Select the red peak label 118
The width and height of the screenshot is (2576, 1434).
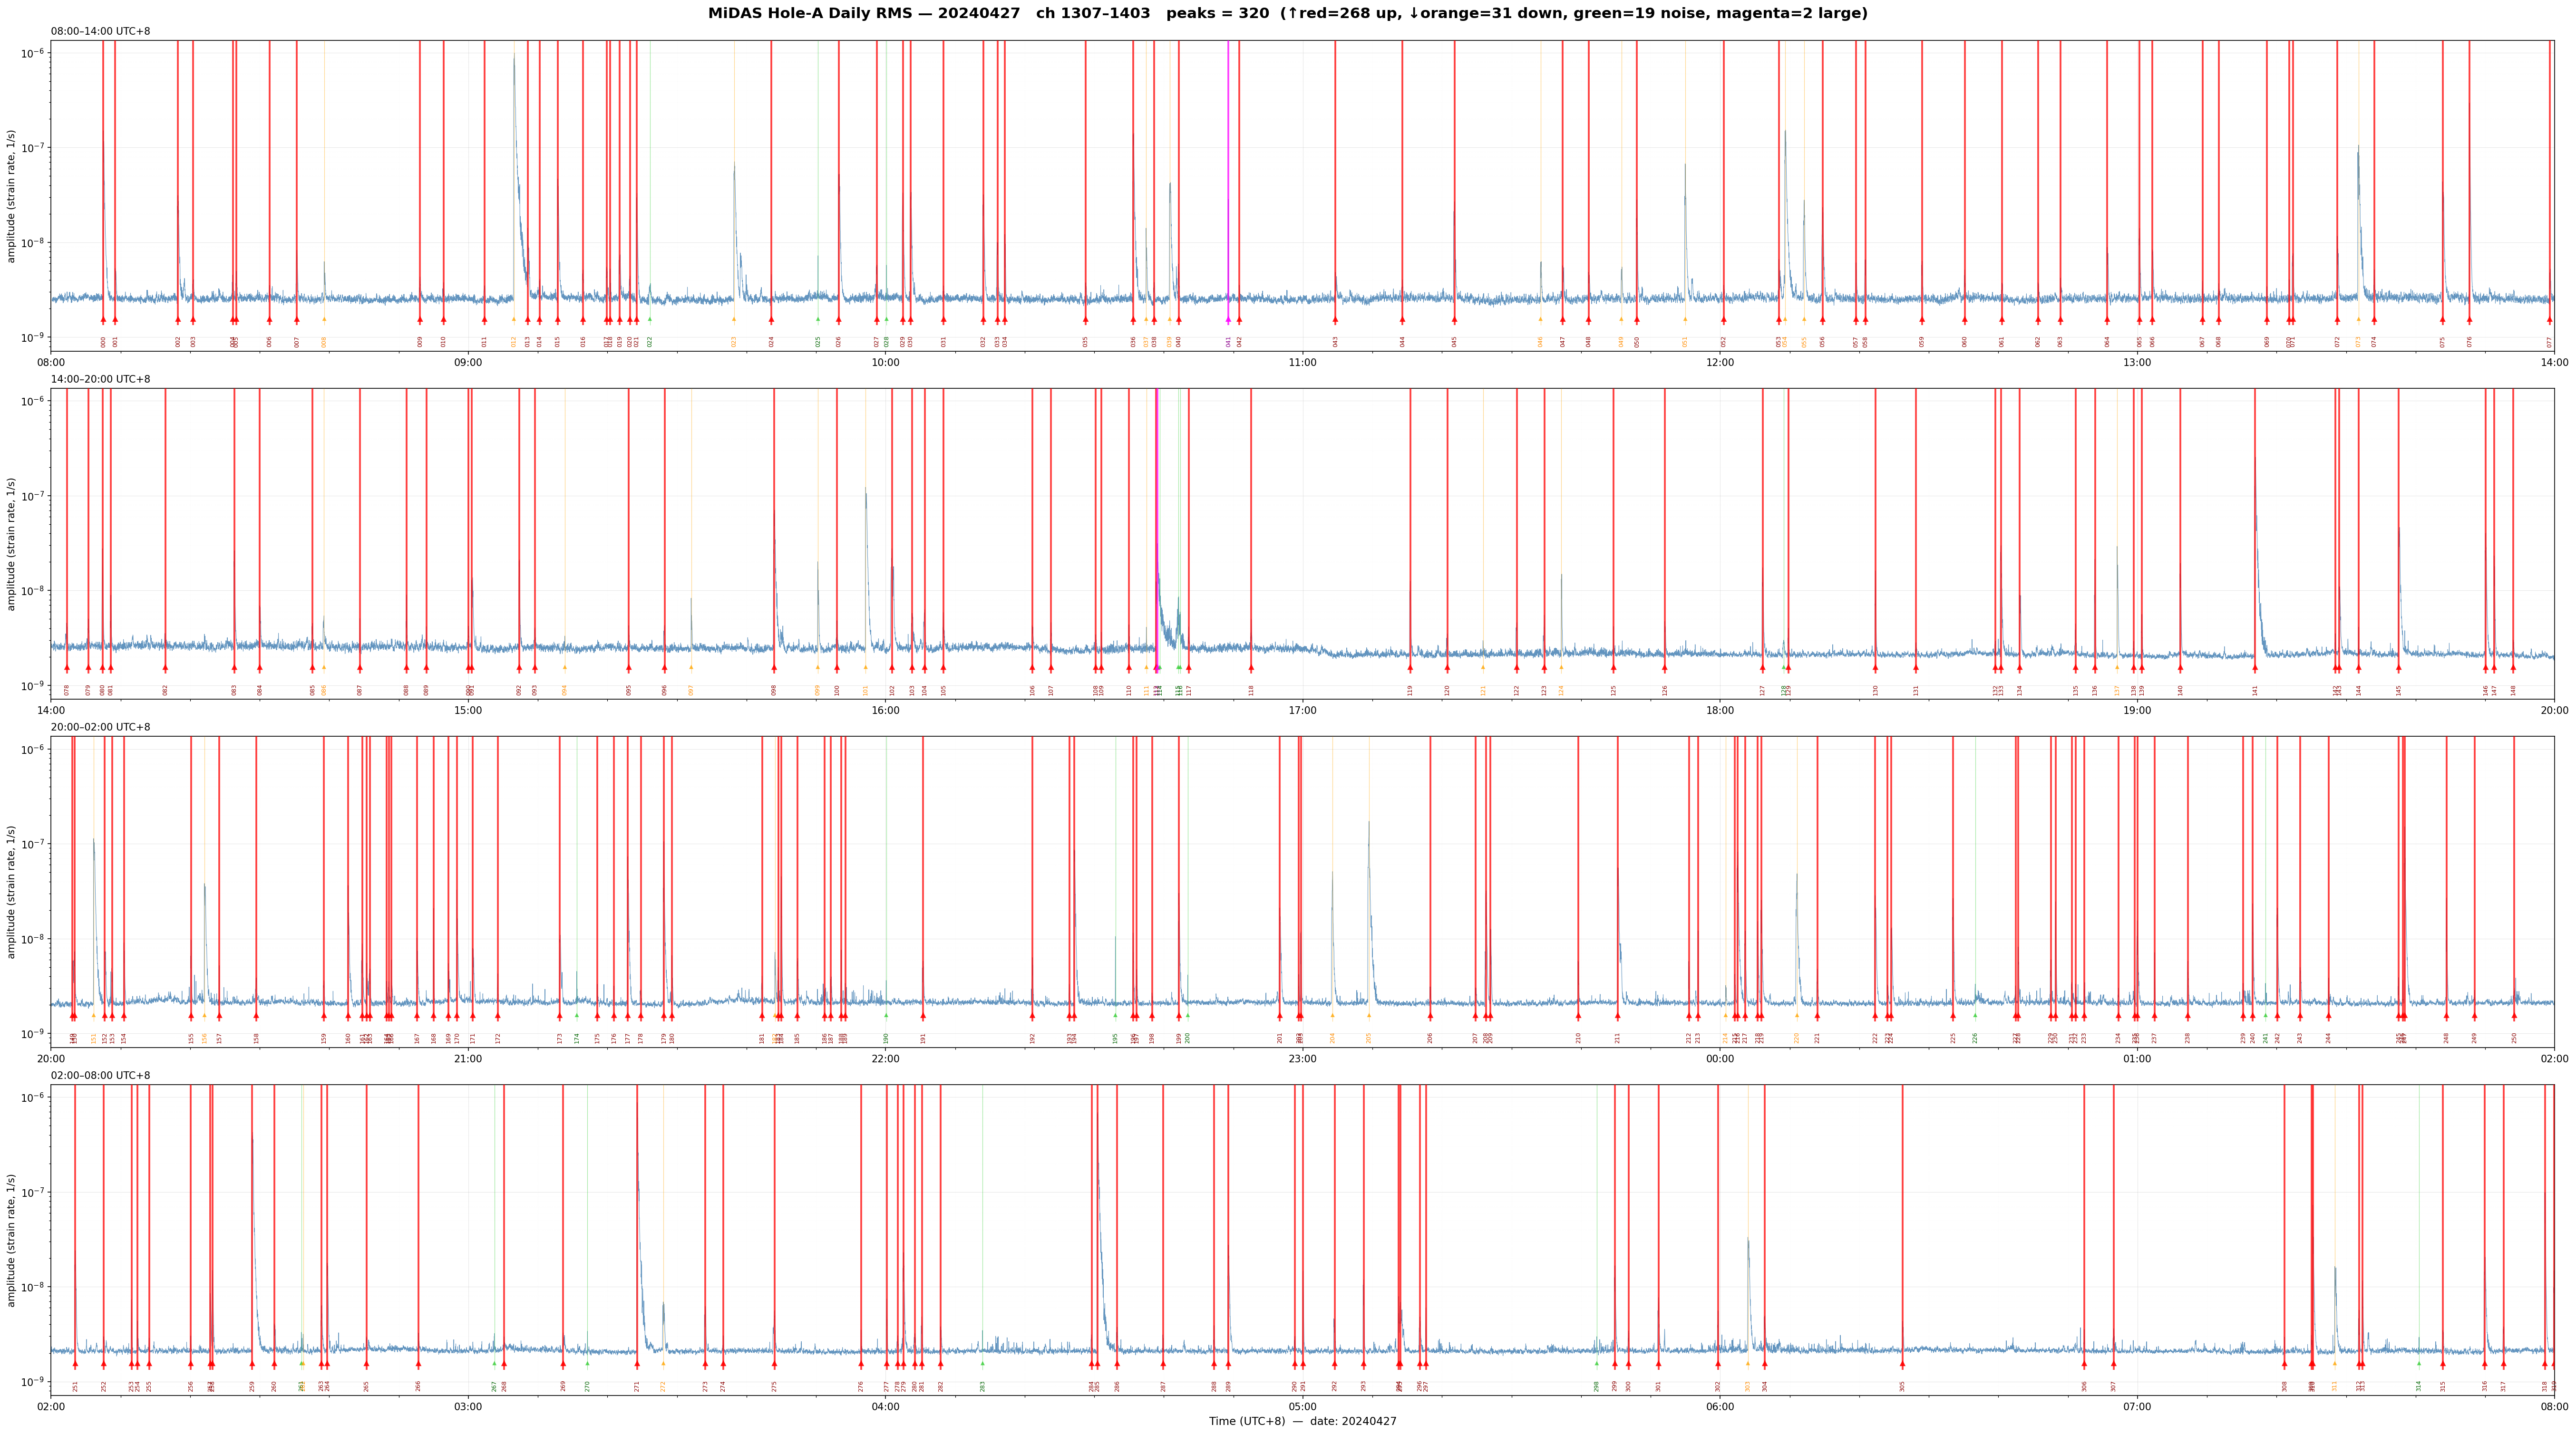point(1251,690)
